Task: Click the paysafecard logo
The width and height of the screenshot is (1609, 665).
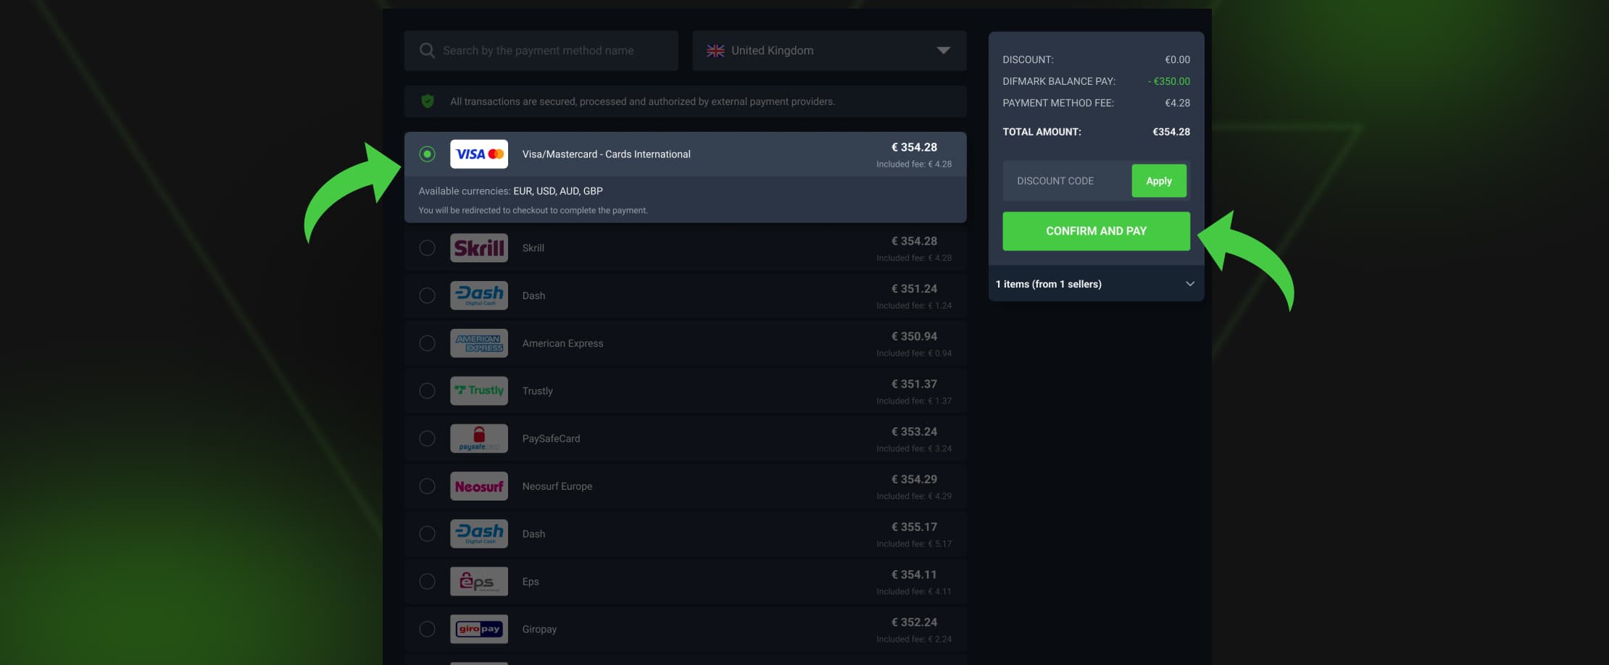Action: 478,438
